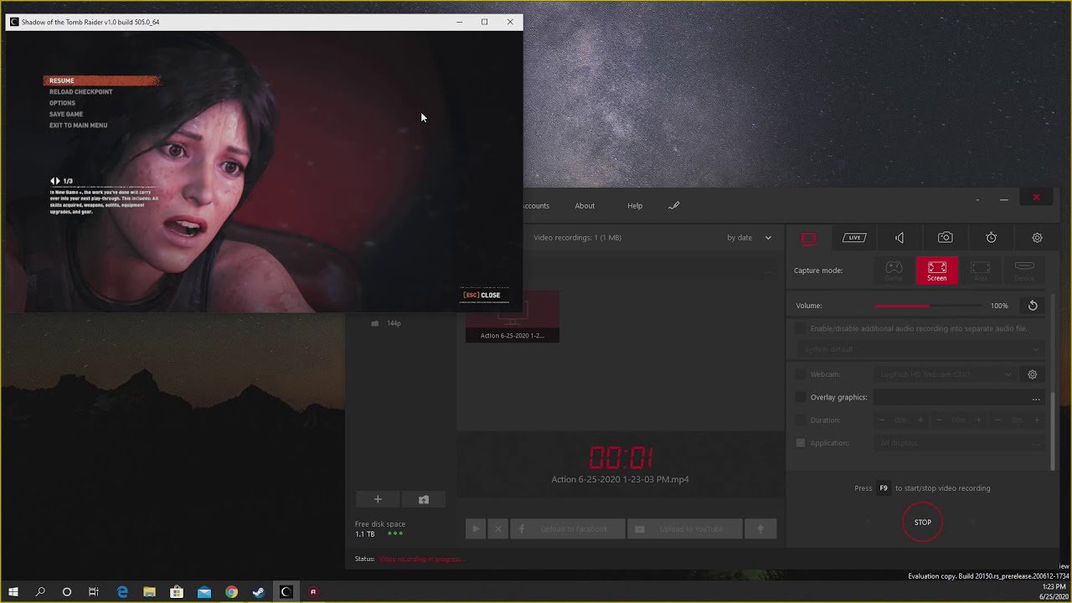1072x603 pixels.
Task: Click the open recordings folder button
Action: pos(424,499)
